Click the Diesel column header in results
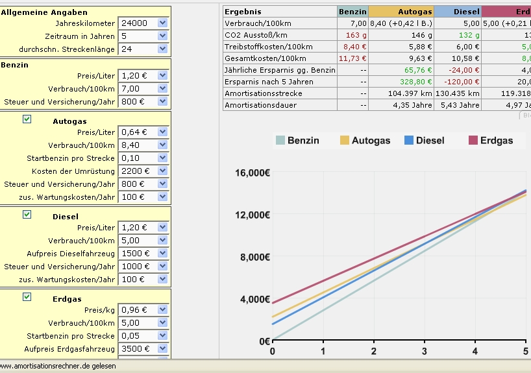 457,12
